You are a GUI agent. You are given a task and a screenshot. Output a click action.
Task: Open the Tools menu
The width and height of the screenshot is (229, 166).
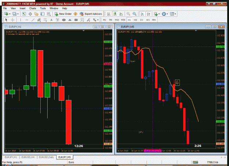pyautogui.click(x=43, y=8)
